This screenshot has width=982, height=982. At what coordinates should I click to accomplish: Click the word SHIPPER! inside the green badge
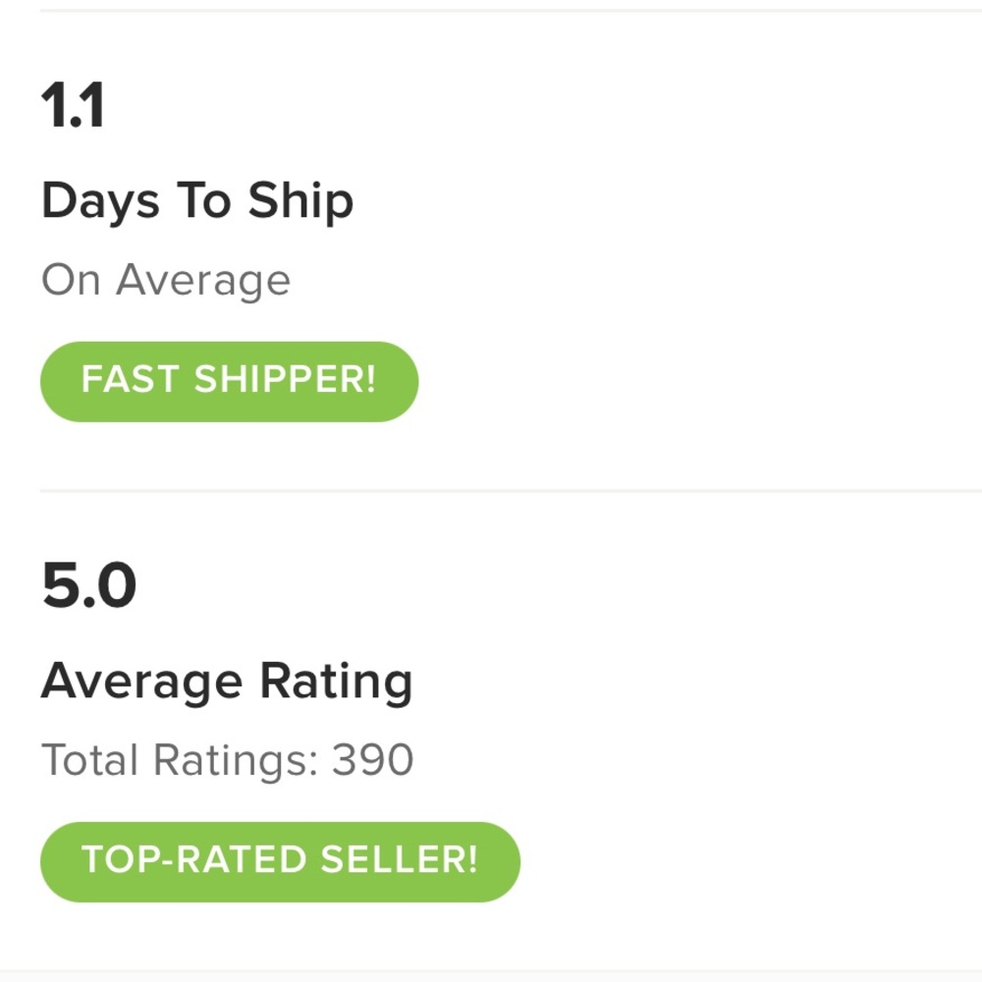tap(285, 379)
